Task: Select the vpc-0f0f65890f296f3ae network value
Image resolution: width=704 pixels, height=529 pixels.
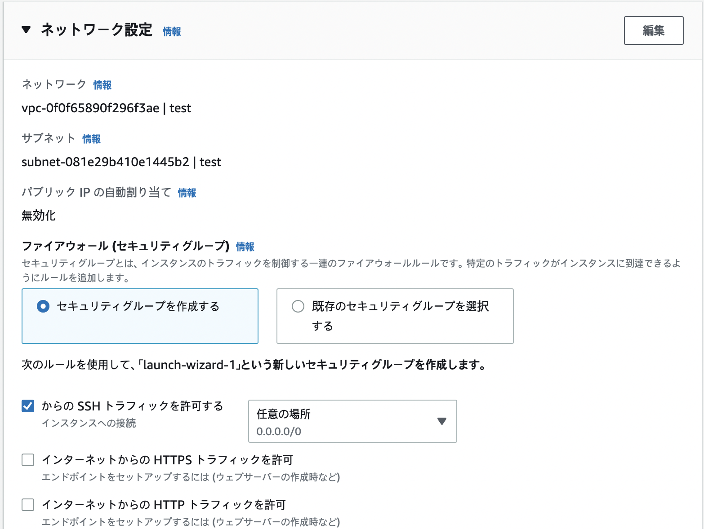Action: [x=106, y=108]
